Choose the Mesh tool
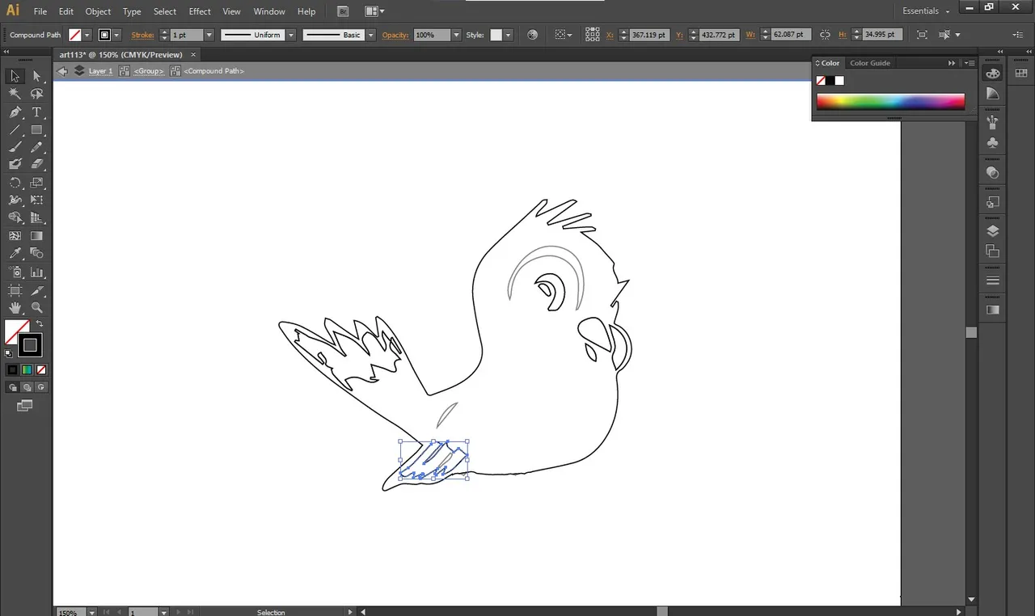The height and width of the screenshot is (616, 1035). (15, 236)
